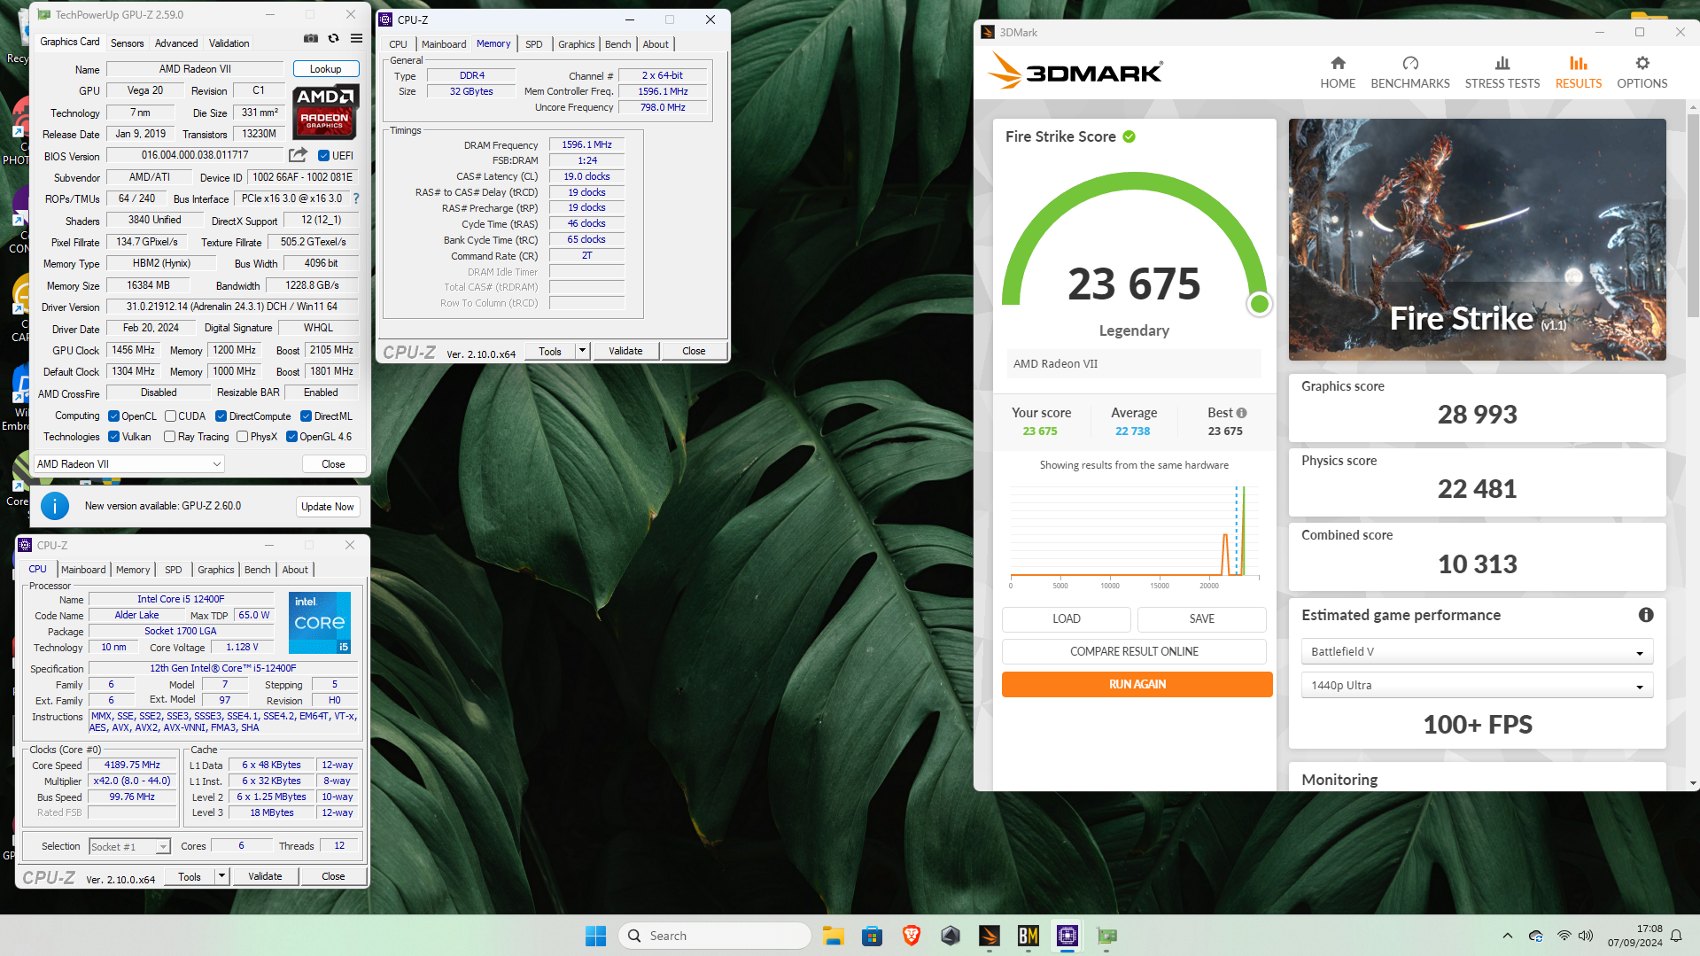Click the bus interface question mark icon
Image resolution: width=1700 pixels, height=956 pixels.
click(356, 198)
